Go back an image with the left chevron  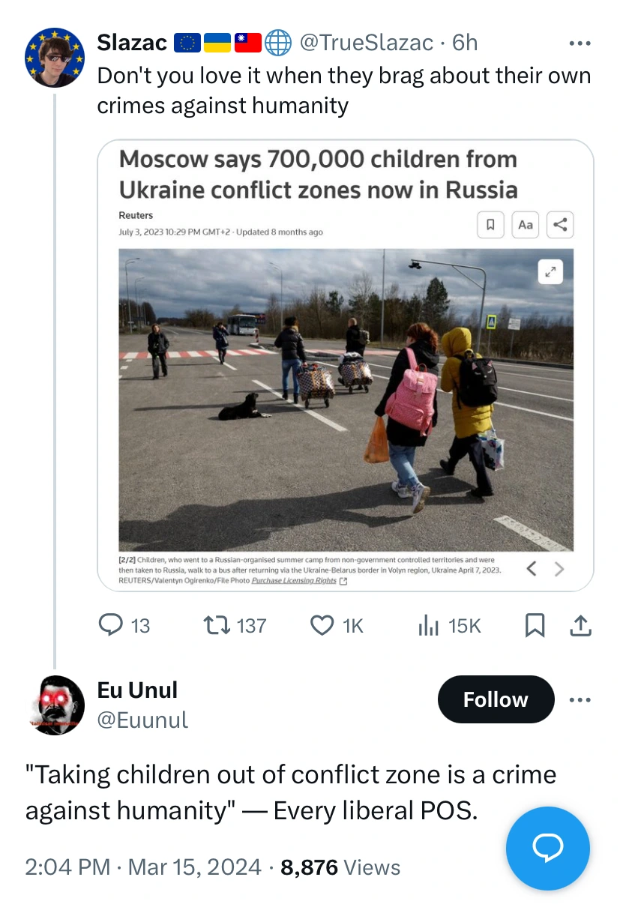(532, 570)
